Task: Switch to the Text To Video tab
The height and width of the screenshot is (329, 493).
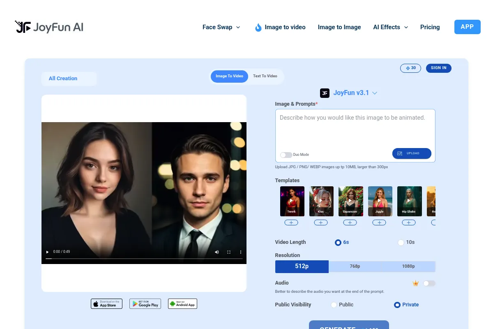Action: click(x=265, y=76)
